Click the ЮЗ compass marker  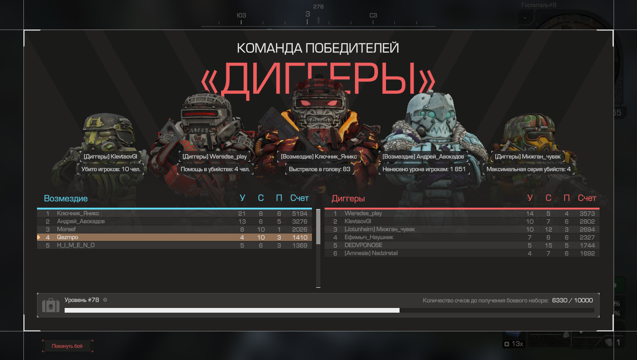[x=242, y=15]
